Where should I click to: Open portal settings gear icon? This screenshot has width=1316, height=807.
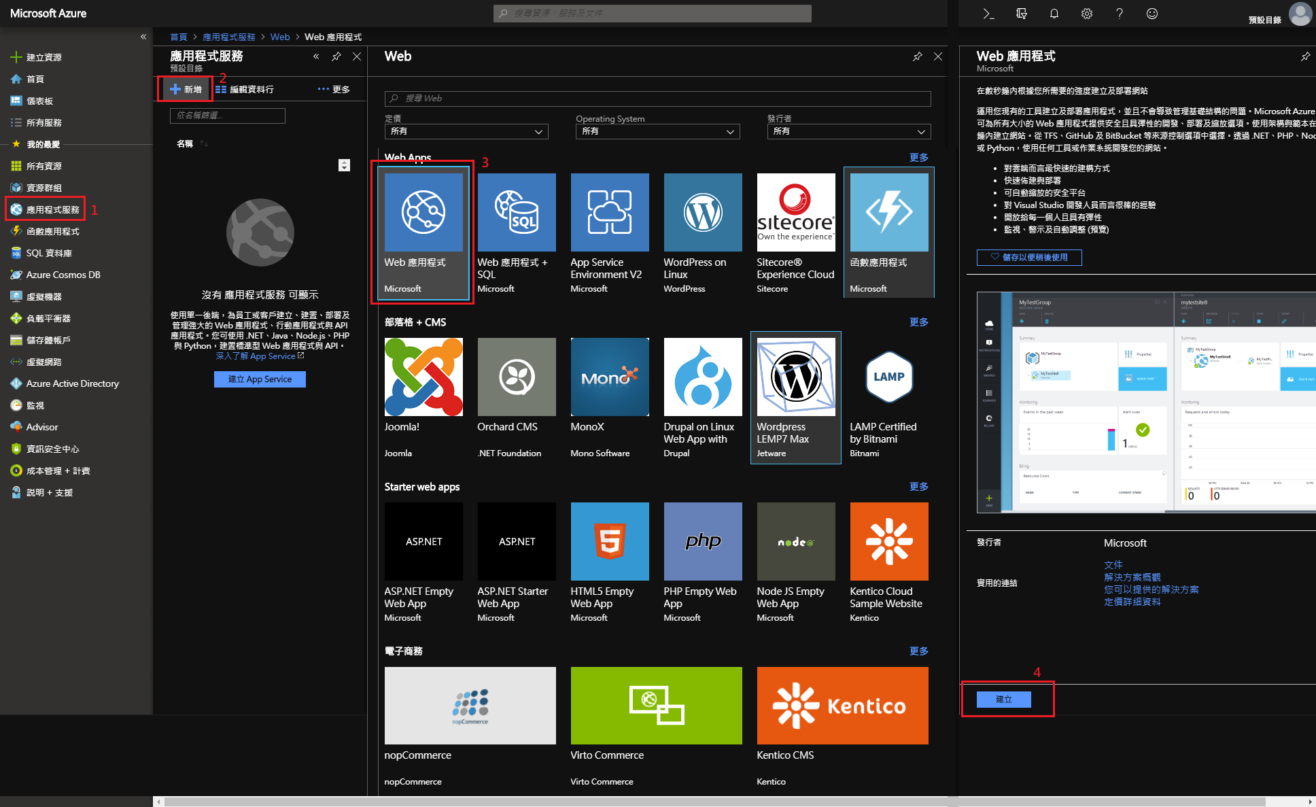click(x=1086, y=14)
